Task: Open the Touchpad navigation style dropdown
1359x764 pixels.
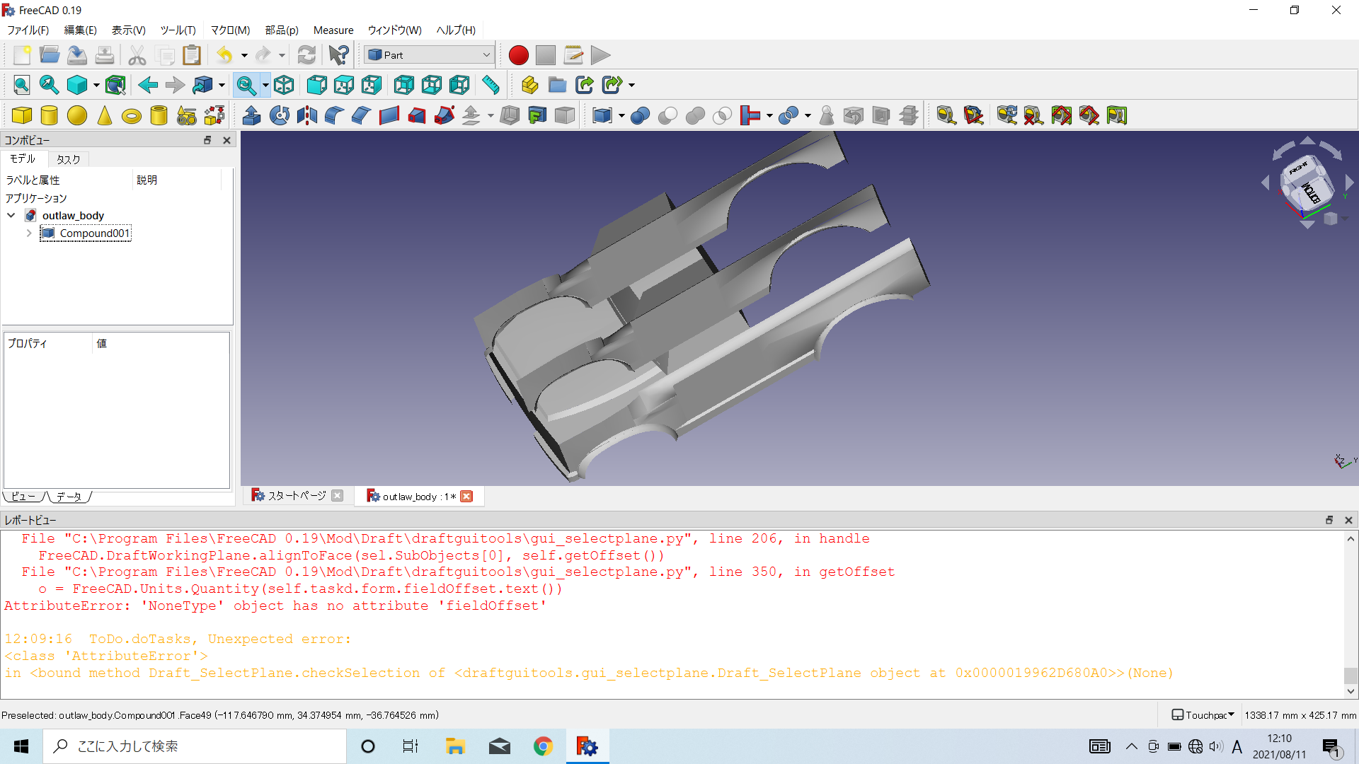Action: (1203, 715)
